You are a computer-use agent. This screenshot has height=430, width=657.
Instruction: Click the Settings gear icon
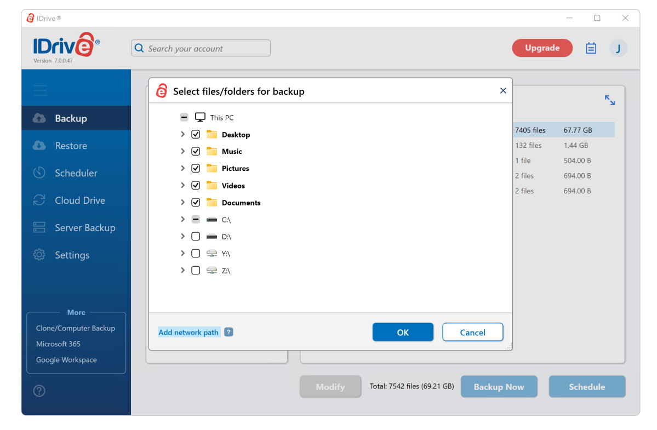click(x=39, y=255)
